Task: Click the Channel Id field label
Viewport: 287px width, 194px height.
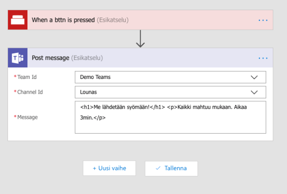Action: coord(30,92)
